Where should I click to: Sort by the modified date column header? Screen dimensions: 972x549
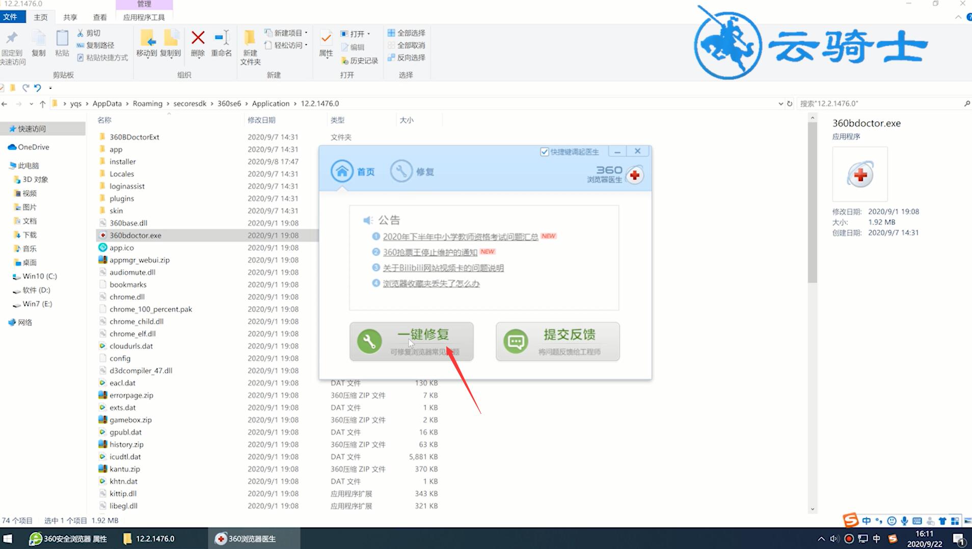tap(261, 120)
